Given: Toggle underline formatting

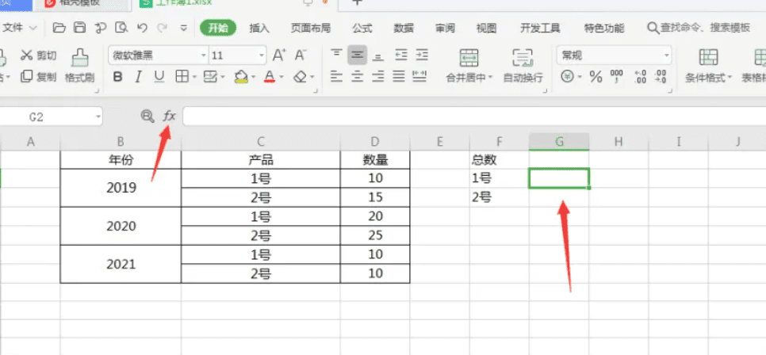Looking at the screenshot, I should pyautogui.click(x=159, y=77).
